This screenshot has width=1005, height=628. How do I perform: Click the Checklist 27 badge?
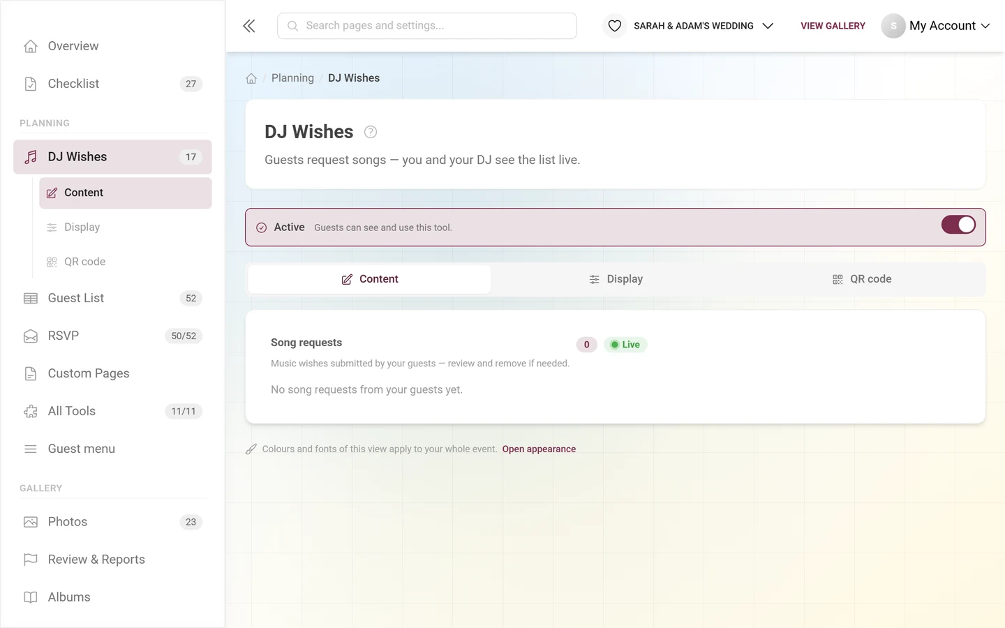pyautogui.click(x=191, y=84)
